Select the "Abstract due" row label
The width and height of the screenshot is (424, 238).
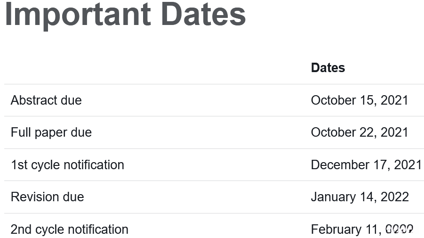46,100
